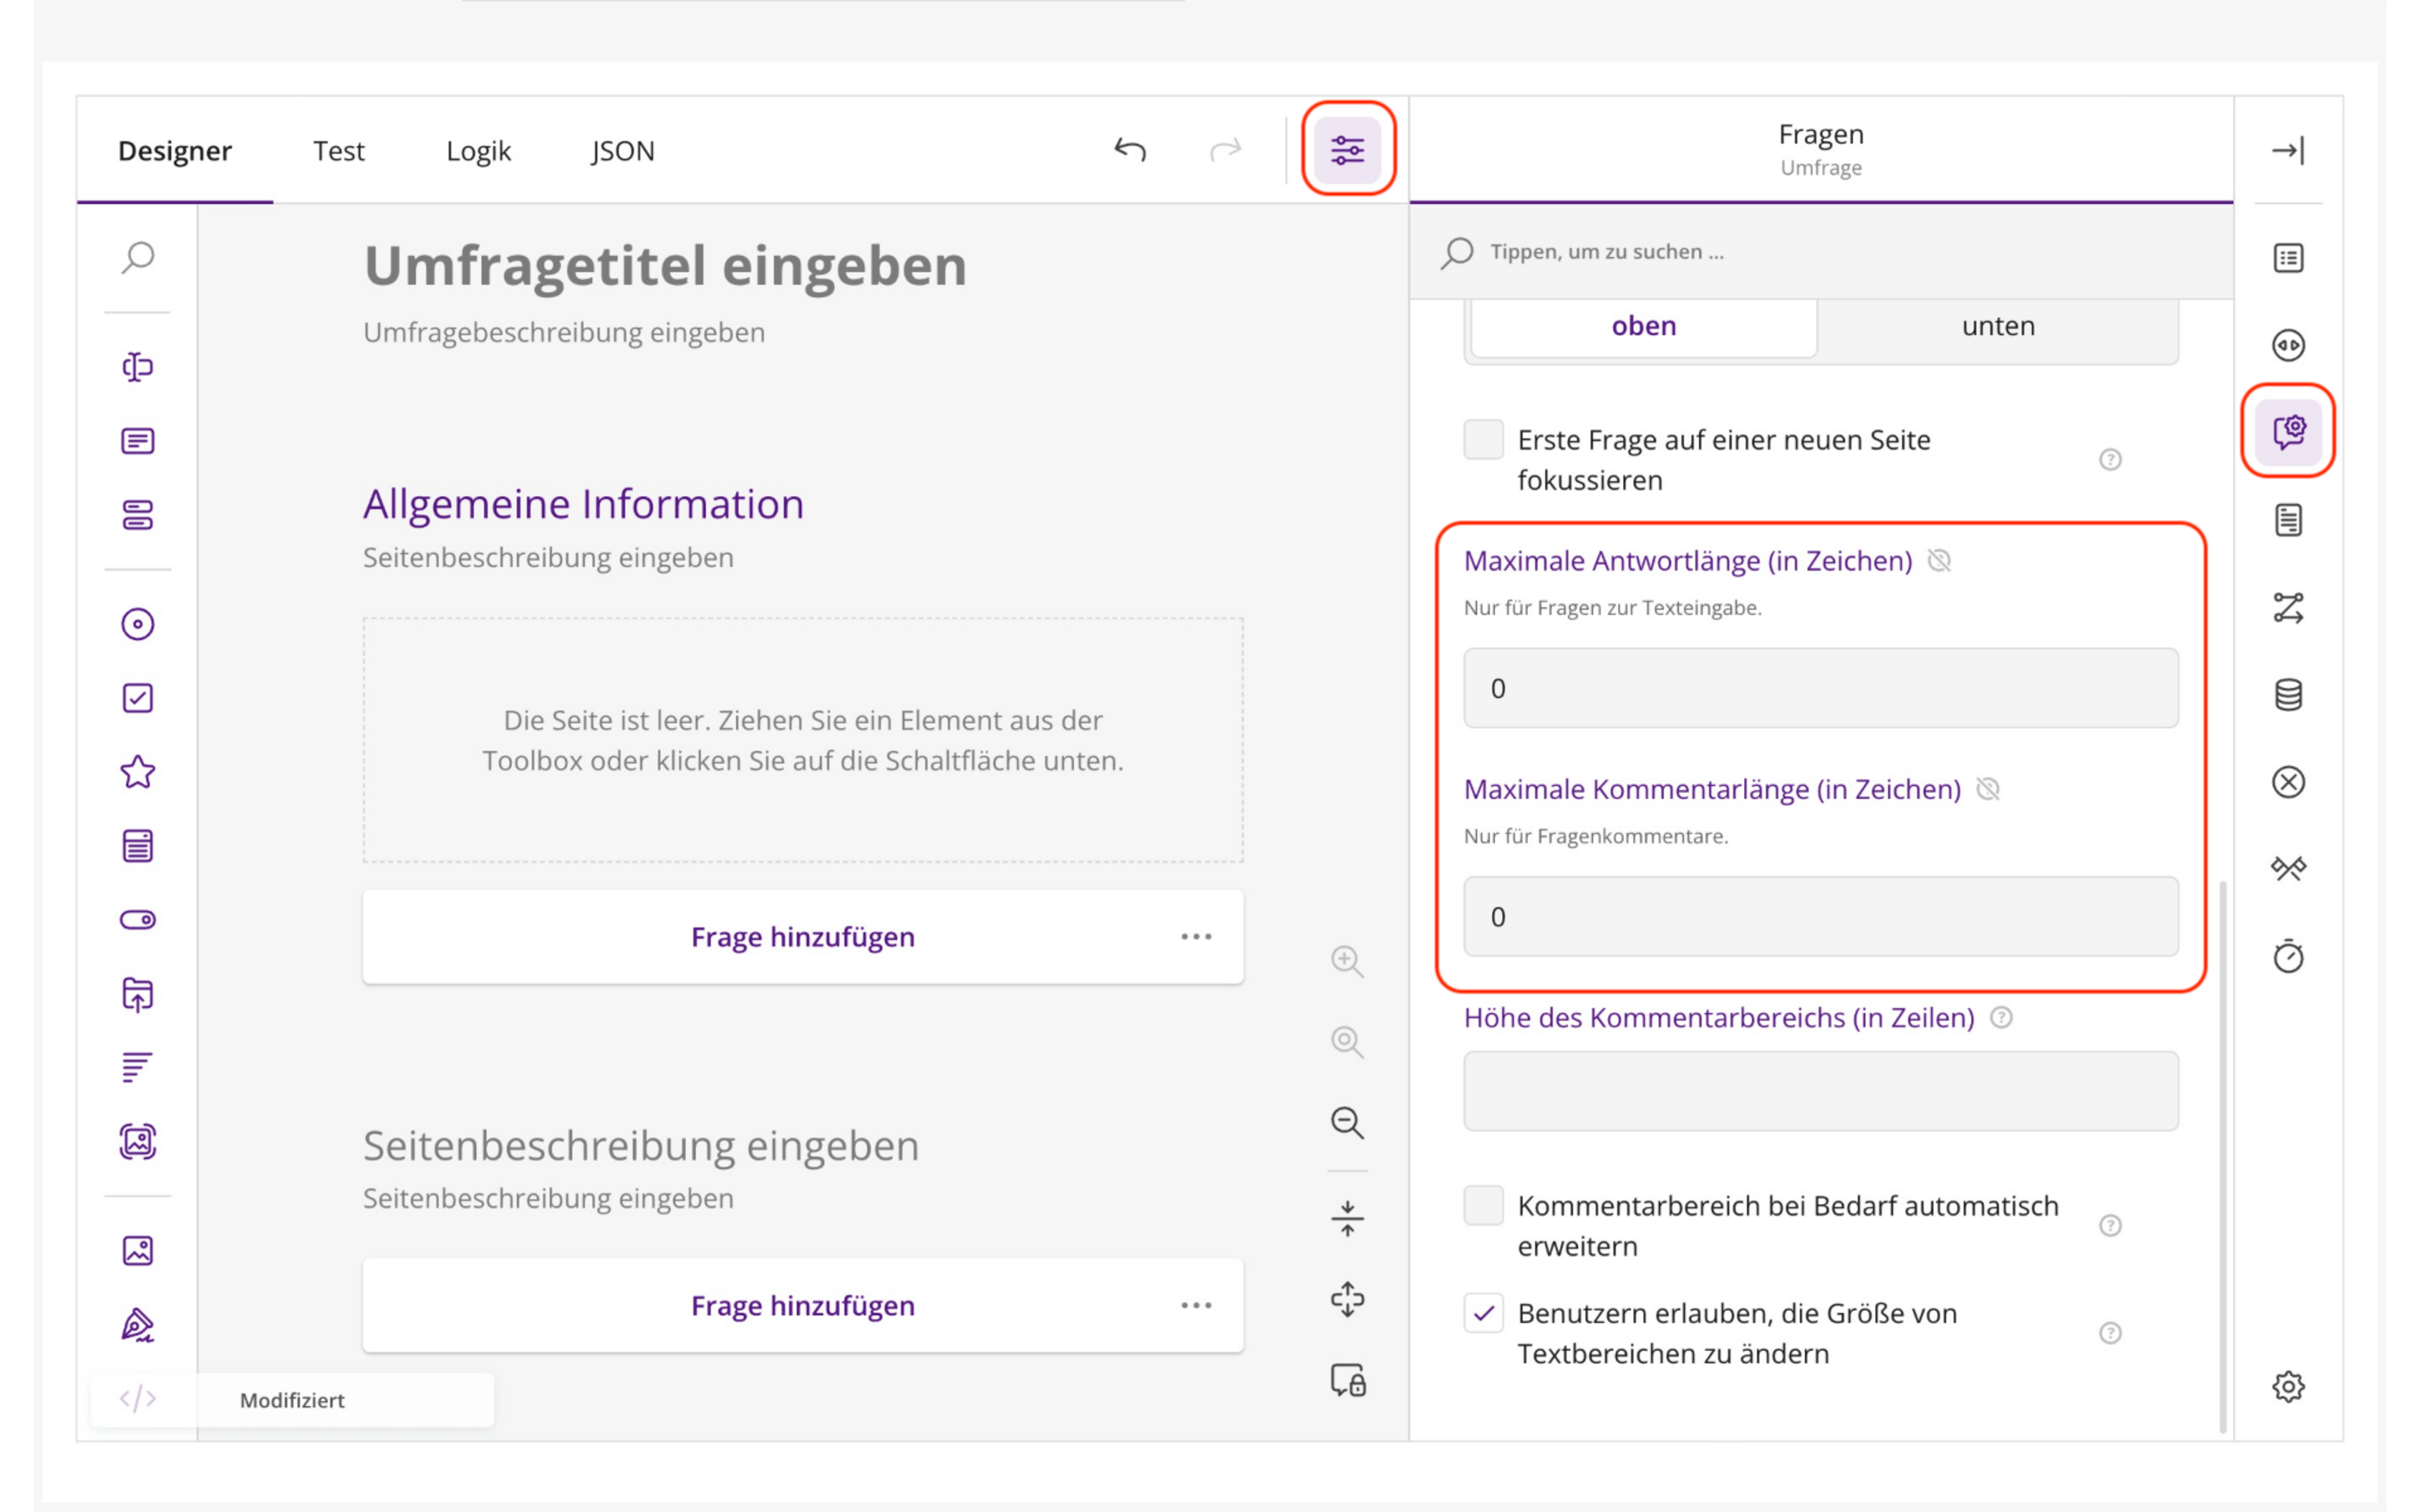Open the second Frage hinzufügen ellipsis menu
Screen dimensions: 2420x1512
[1196, 1305]
